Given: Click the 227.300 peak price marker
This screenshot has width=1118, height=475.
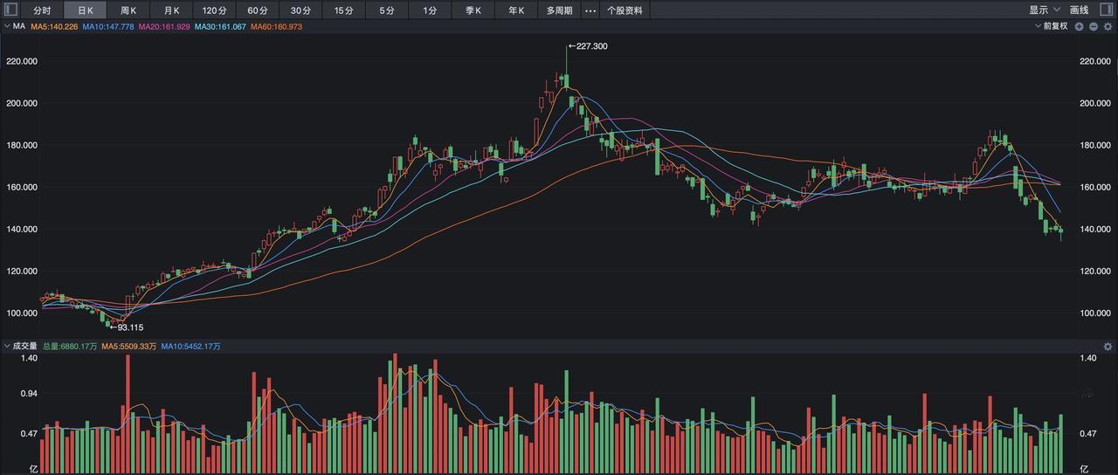Looking at the screenshot, I should tap(590, 46).
